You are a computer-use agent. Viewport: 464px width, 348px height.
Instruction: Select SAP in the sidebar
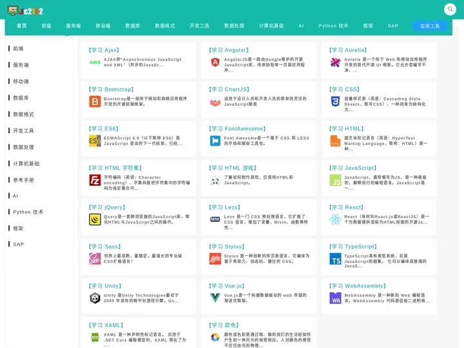tap(18, 244)
